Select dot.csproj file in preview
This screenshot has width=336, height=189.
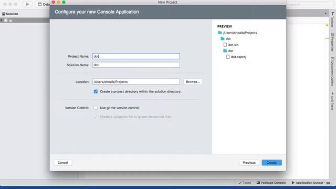click(x=238, y=57)
